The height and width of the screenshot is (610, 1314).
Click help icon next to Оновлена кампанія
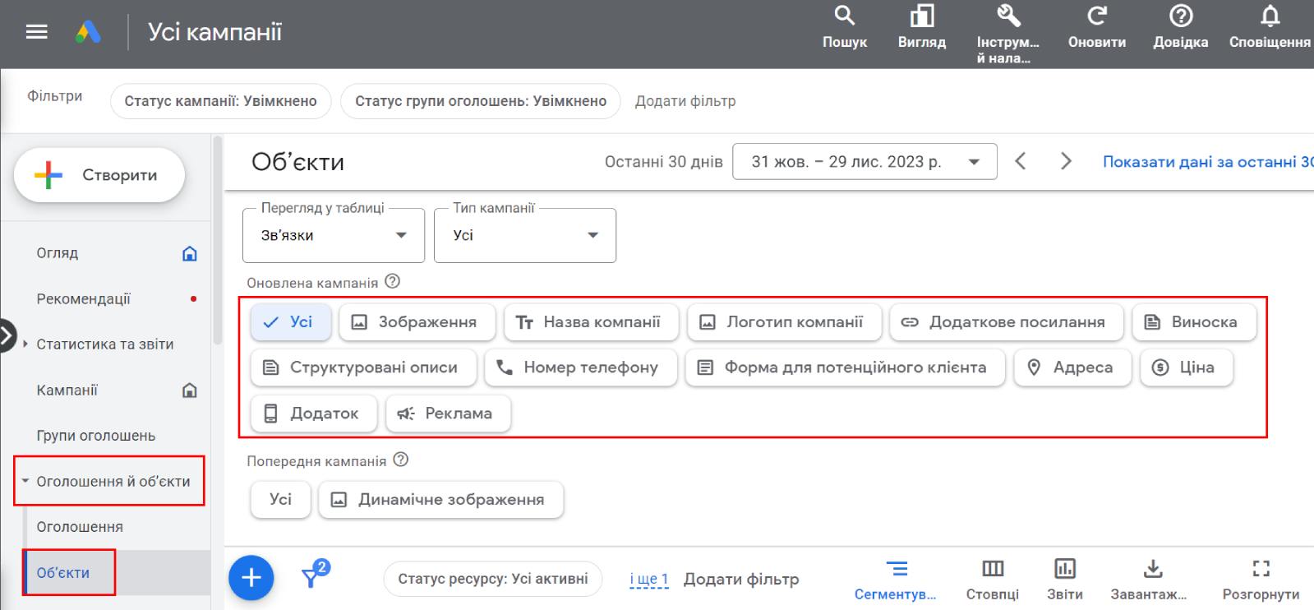pos(393,282)
